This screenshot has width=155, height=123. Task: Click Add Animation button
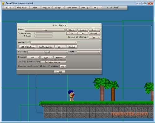click(x=27, y=47)
